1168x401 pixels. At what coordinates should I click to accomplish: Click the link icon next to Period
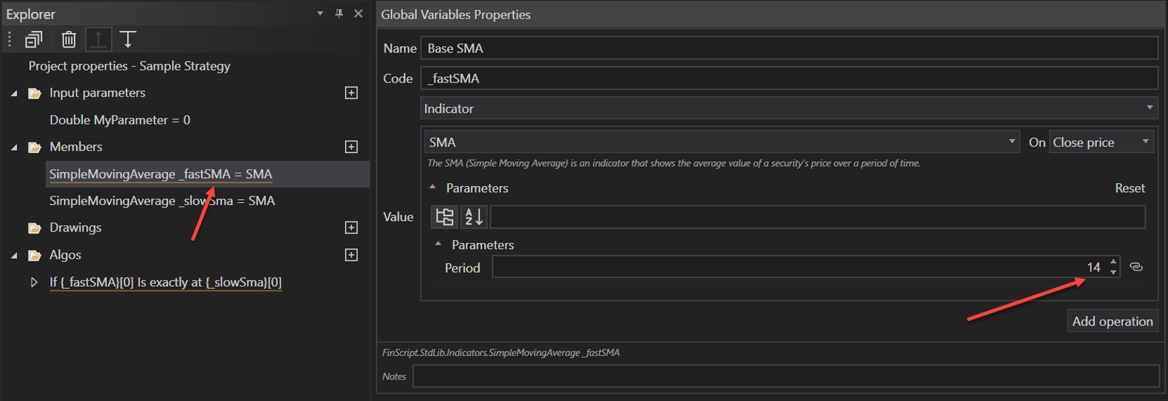tap(1136, 267)
